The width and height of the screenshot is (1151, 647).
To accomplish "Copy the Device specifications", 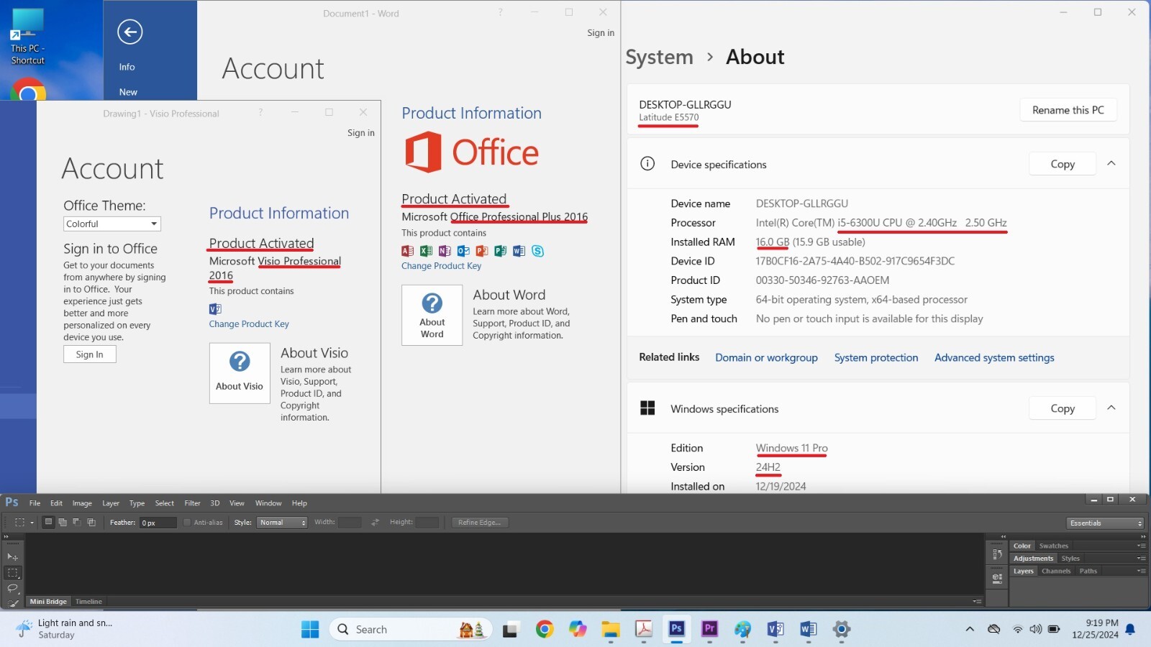I will (x=1063, y=164).
